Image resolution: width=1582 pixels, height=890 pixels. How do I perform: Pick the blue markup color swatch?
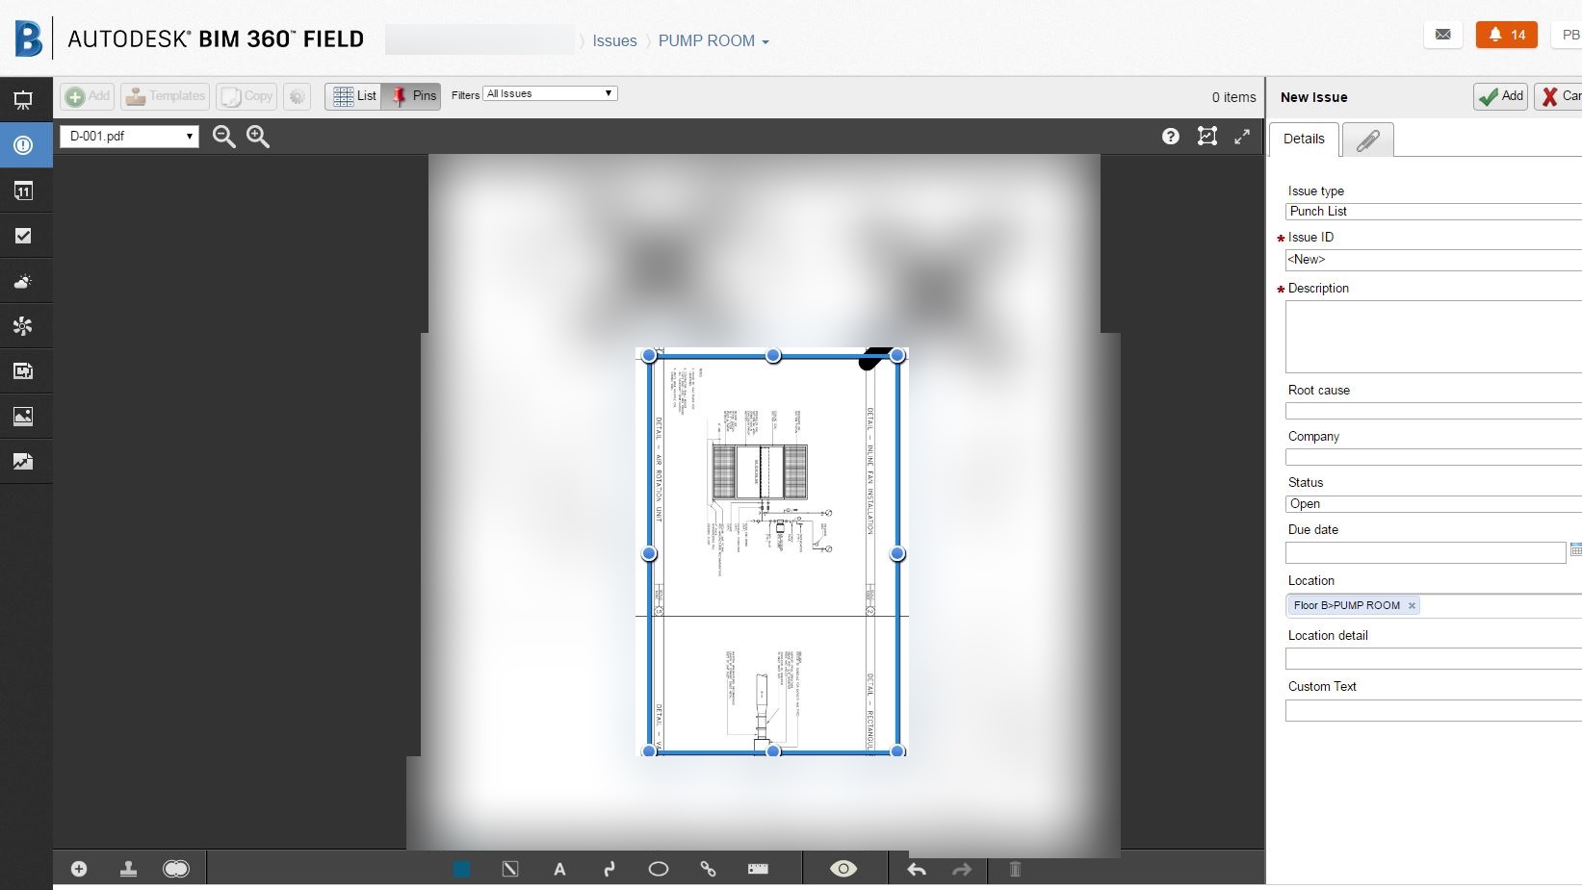(461, 868)
